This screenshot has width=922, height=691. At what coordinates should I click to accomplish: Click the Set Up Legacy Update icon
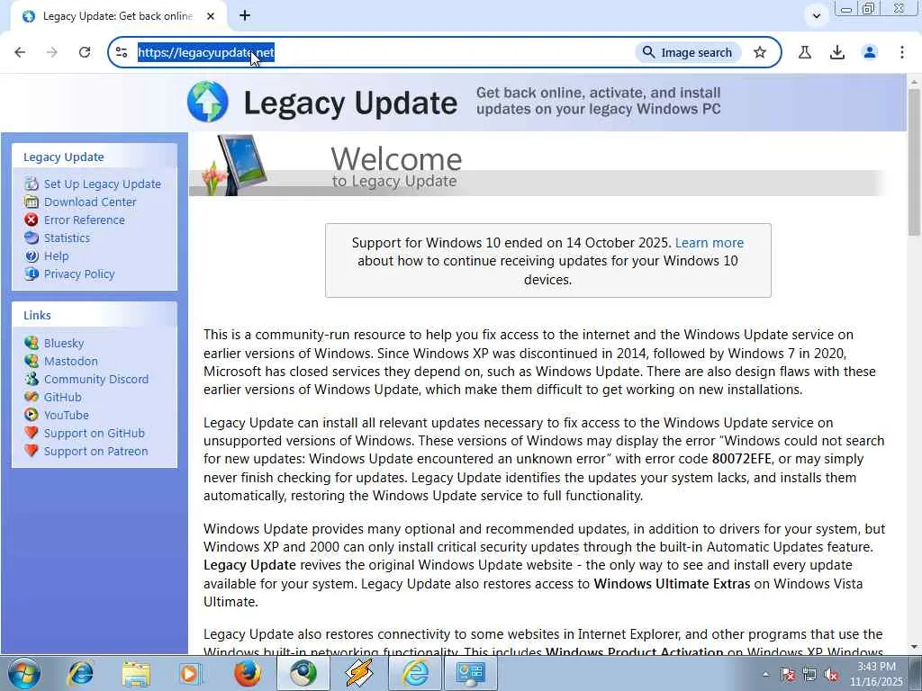click(32, 184)
